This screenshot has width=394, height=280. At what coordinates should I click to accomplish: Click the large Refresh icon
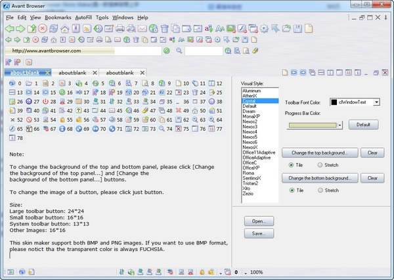(54, 28)
